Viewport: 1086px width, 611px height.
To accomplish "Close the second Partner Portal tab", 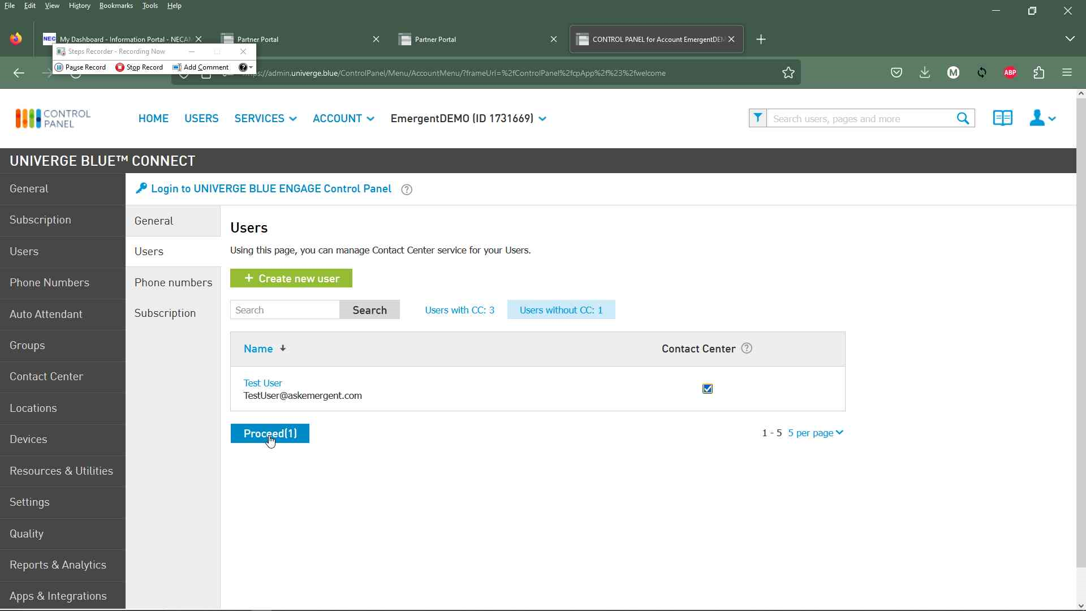I will click(x=554, y=40).
